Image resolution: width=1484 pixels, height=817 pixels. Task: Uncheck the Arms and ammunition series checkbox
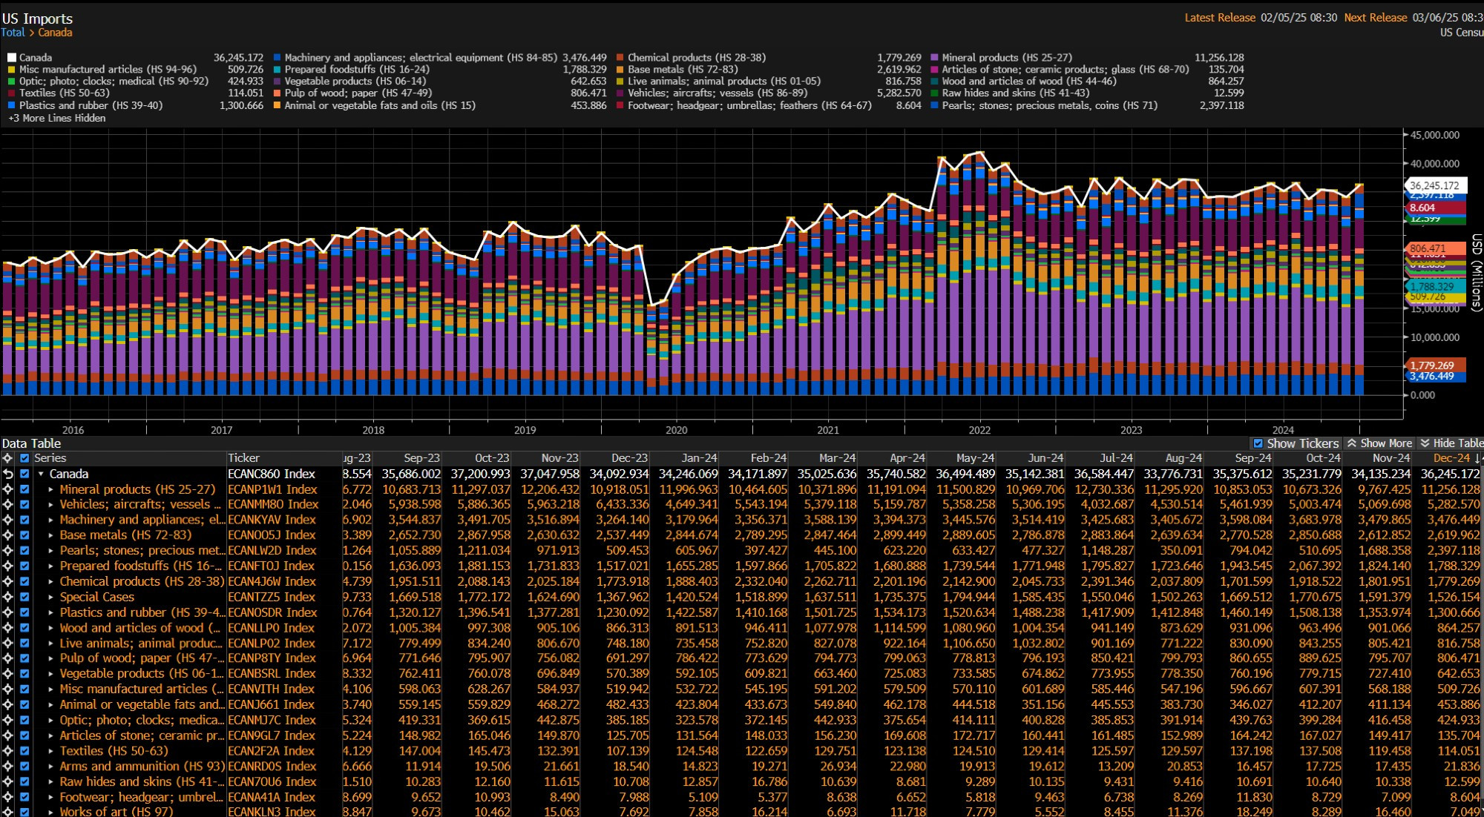coord(24,767)
